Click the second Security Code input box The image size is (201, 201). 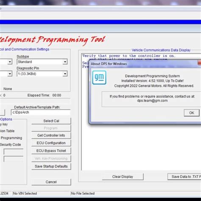[x=14, y=159]
